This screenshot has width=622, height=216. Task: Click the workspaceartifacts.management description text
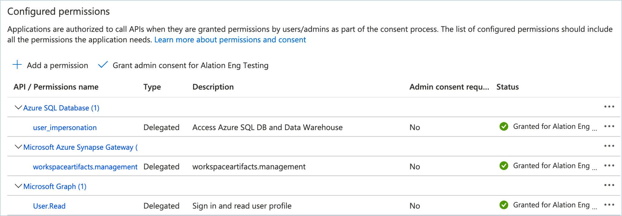(x=249, y=167)
